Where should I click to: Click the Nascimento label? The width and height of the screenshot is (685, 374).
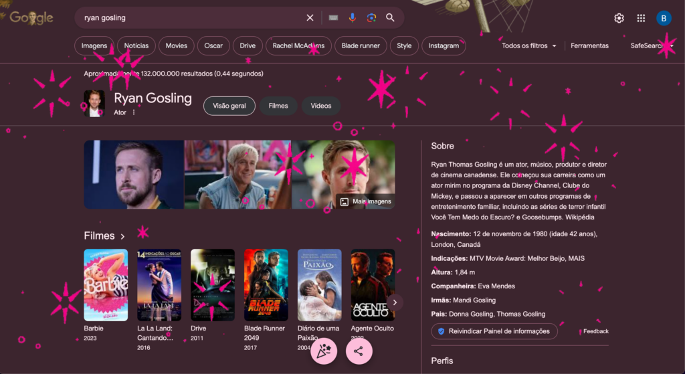[x=451, y=233]
